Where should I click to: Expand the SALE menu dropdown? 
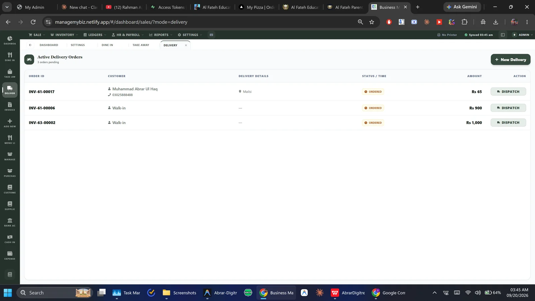(x=37, y=35)
